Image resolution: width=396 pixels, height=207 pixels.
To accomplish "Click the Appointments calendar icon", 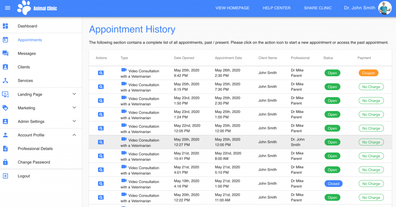I will (5, 40).
